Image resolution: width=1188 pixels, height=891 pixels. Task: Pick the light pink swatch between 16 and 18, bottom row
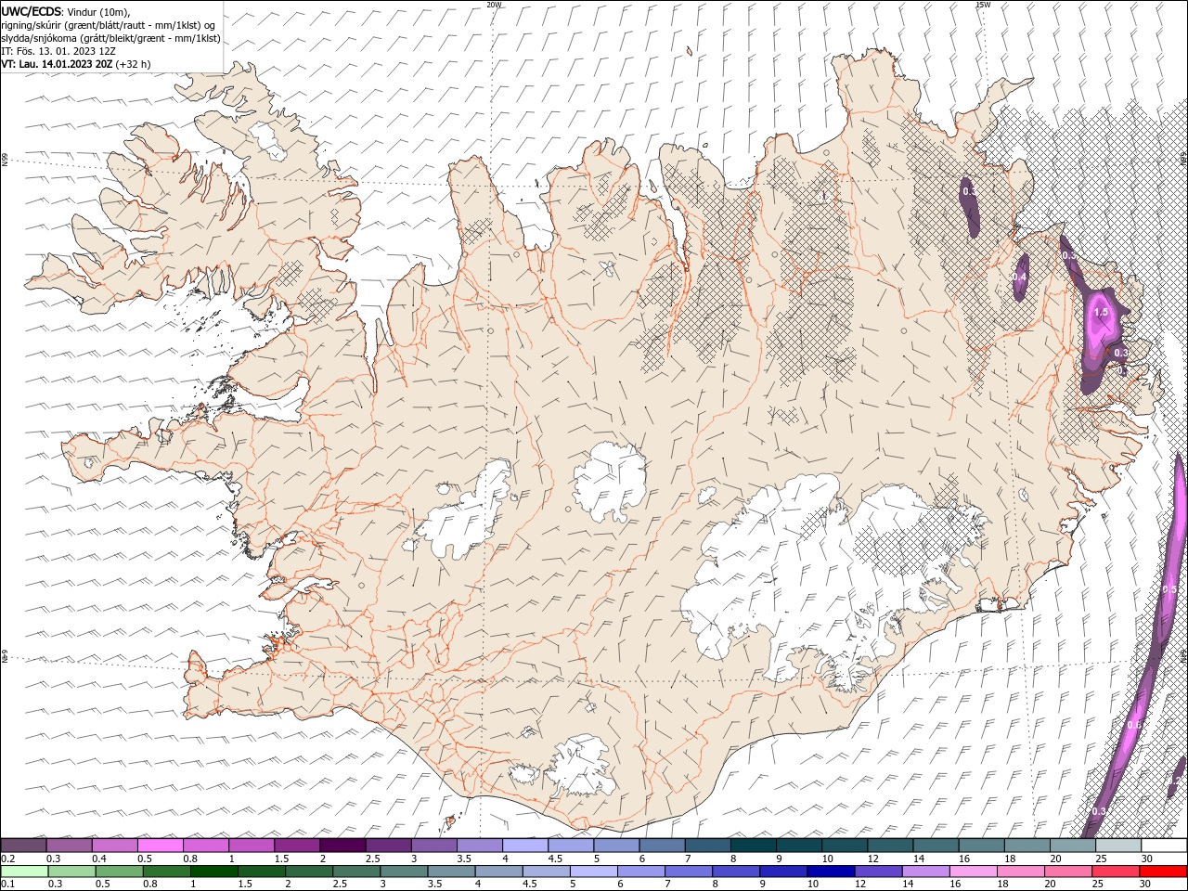[974, 872]
